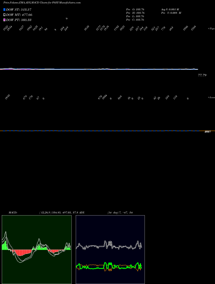Click the white ADX line in ADX panel
The width and height of the screenshot is (215, 284).
coord(109,246)
